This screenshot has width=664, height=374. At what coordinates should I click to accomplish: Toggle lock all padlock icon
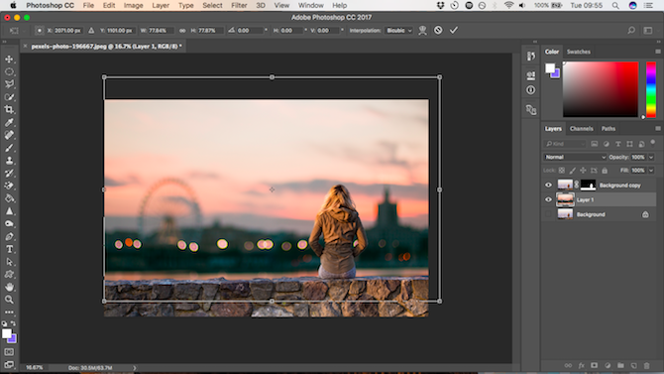[605, 171]
